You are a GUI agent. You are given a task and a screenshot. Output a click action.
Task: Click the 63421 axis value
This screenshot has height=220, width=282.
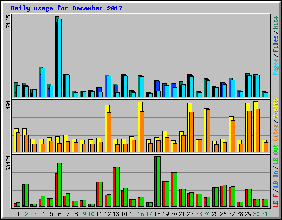point(8,163)
